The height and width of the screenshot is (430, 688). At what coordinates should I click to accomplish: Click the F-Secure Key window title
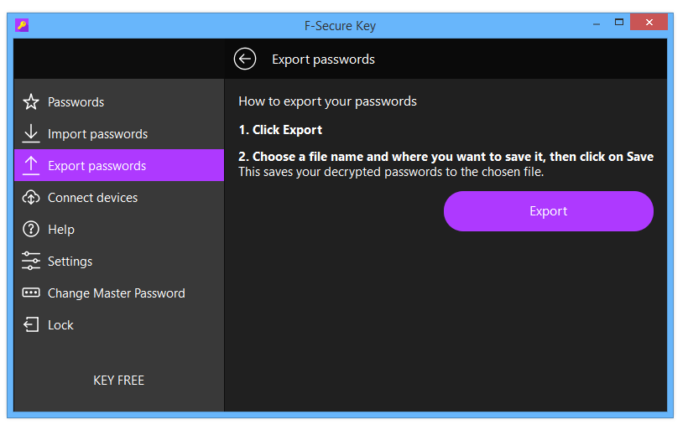tap(340, 26)
